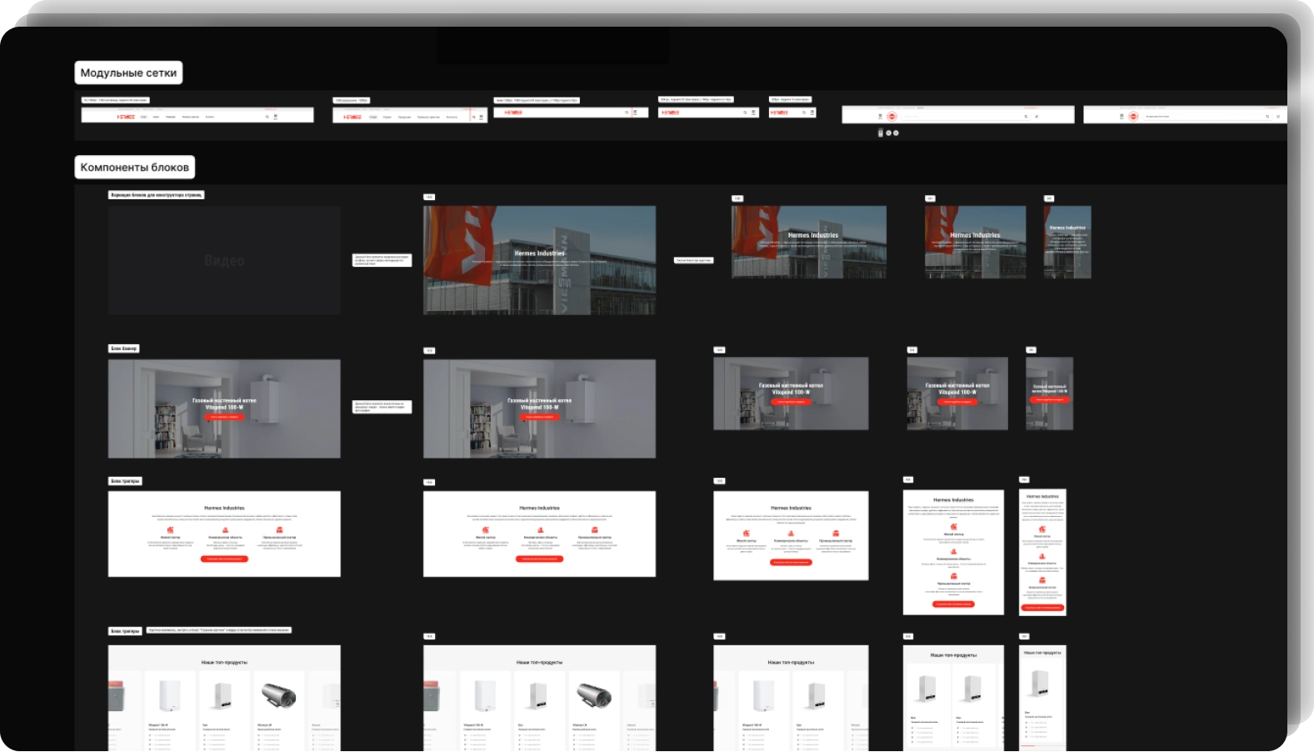
Task: Click menu icon in fourth header grid frame
Action: [753, 112]
